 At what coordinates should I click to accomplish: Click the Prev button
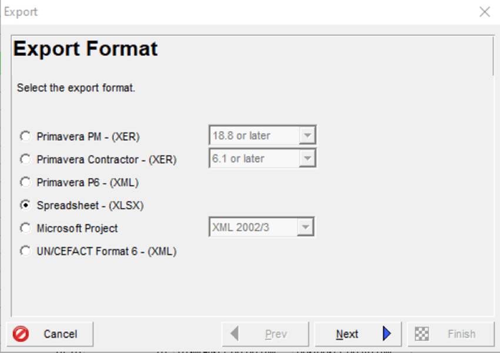tap(266, 334)
